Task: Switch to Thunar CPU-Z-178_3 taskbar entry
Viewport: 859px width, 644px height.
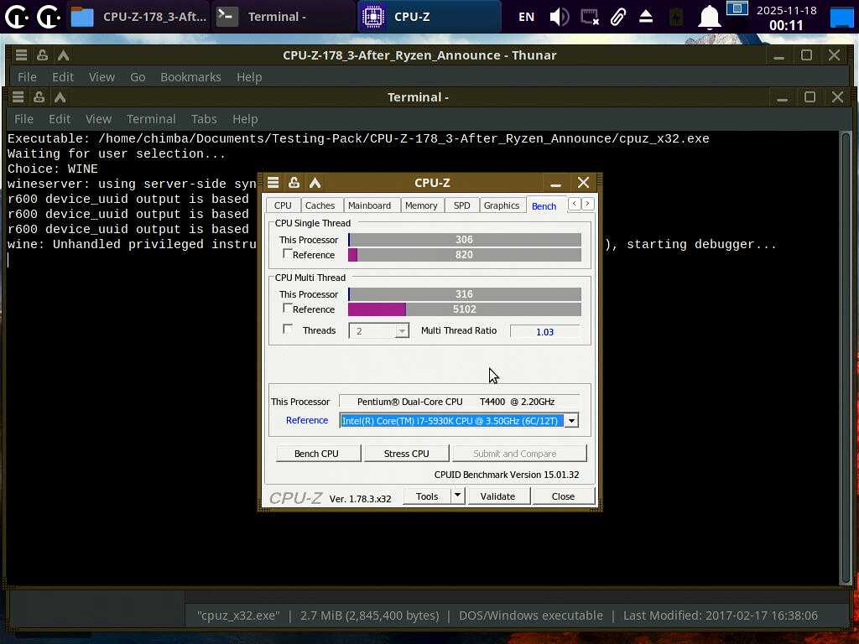Action: [138, 17]
